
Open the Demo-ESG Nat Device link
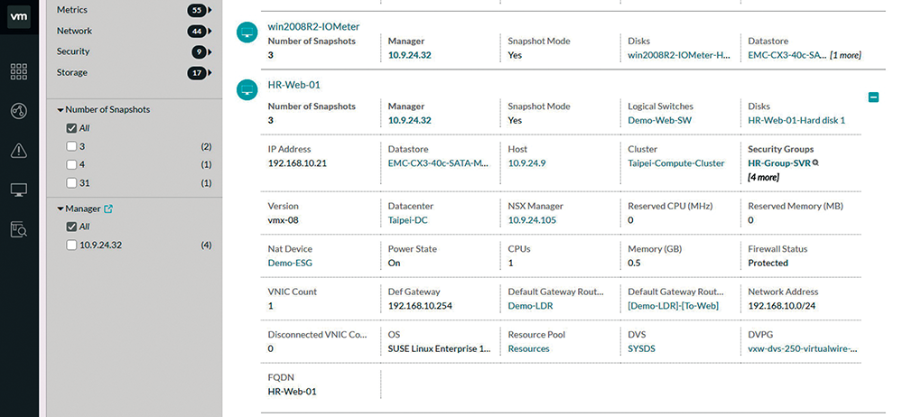tap(290, 264)
